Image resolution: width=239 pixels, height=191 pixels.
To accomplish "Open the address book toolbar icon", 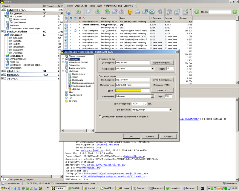I will pyautogui.click(x=130, y=12).
